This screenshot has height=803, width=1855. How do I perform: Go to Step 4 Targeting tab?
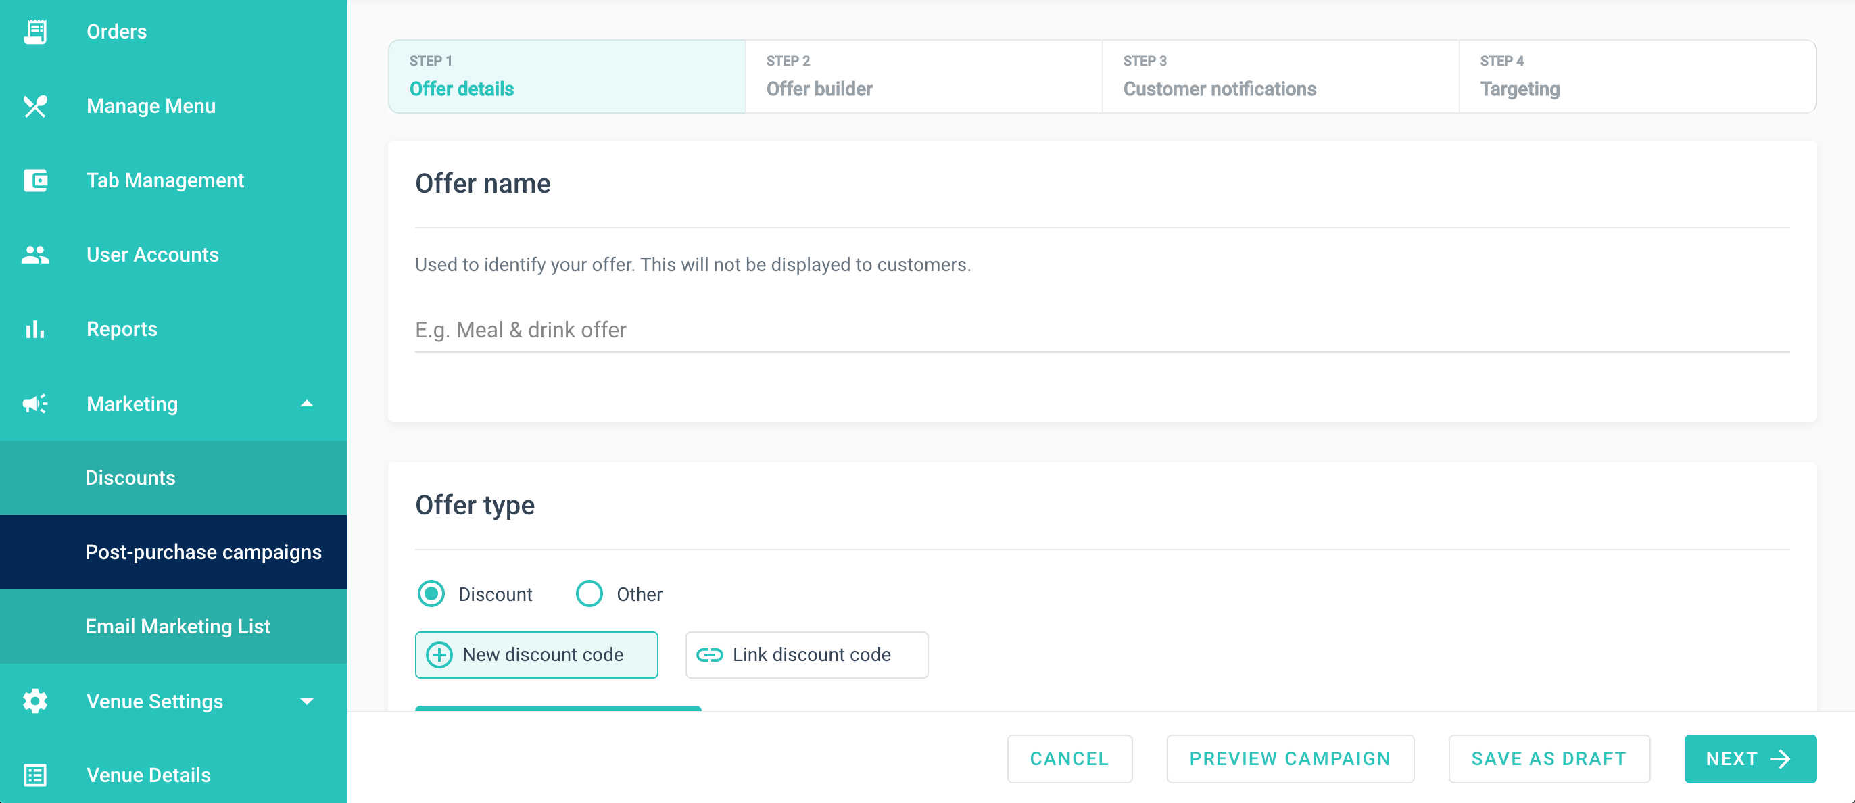[x=1636, y=76]
